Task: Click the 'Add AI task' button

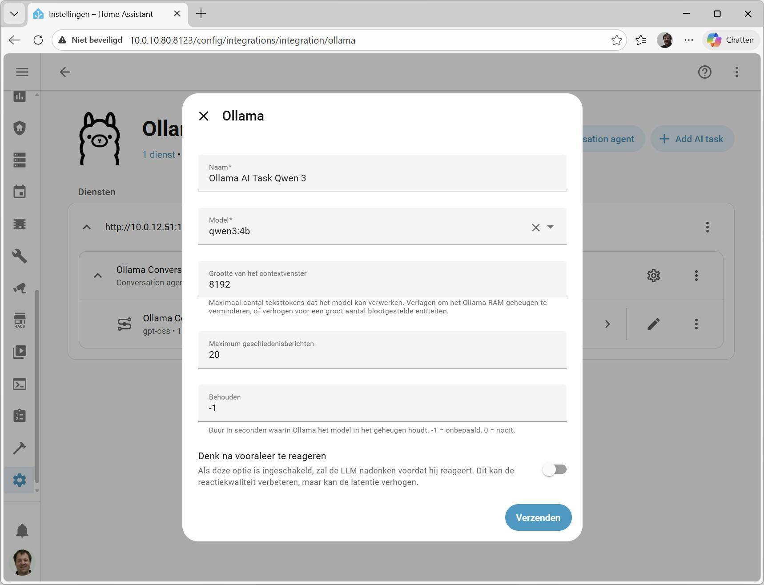Action: pyautogui.click(x=692, y=139)
